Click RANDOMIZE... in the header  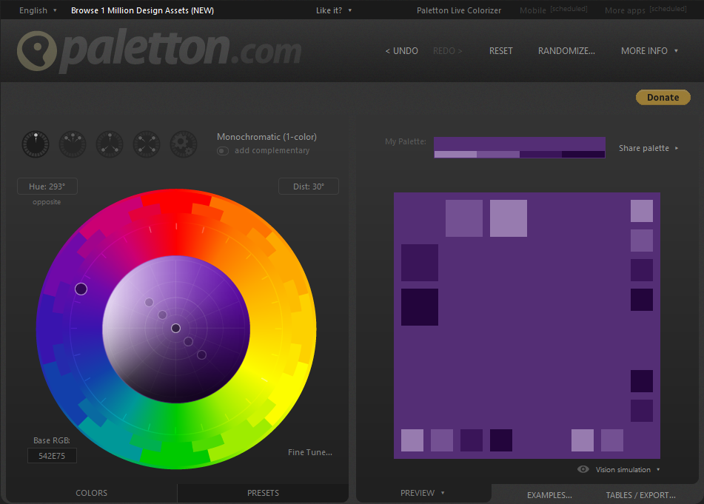[566, 51]
